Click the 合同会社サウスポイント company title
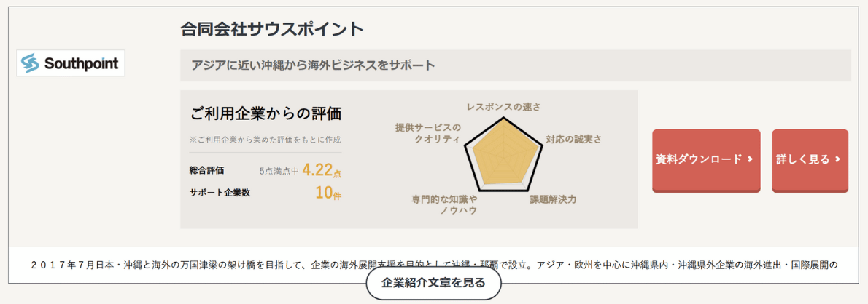Image resolution: width=868 pixels, height=304 pixels. (272, 29)
